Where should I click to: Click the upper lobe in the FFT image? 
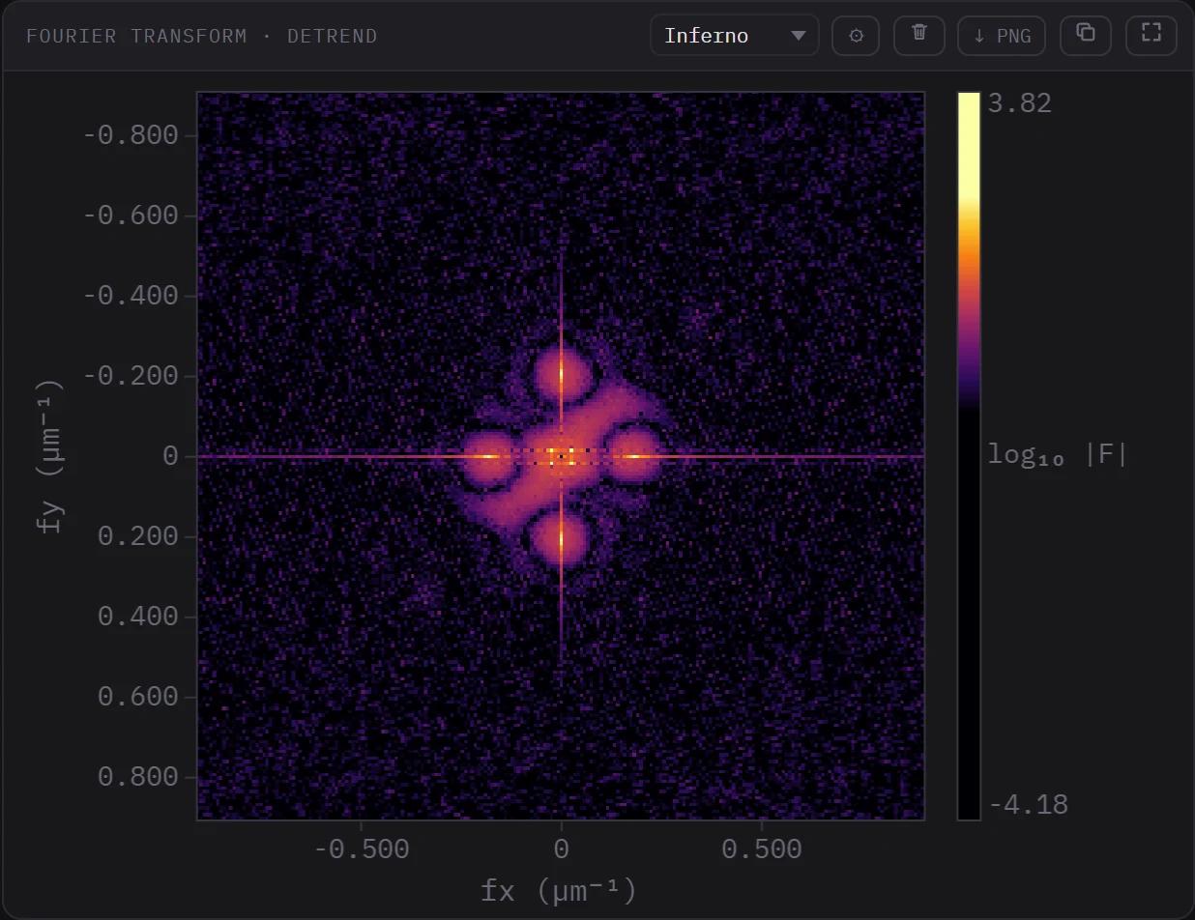562,375
